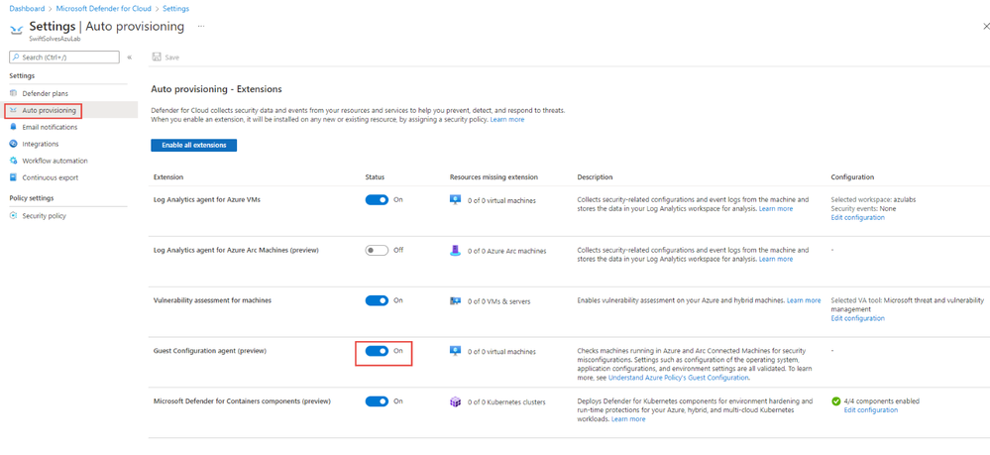Click the Continuous export icon

pos(13,177)
